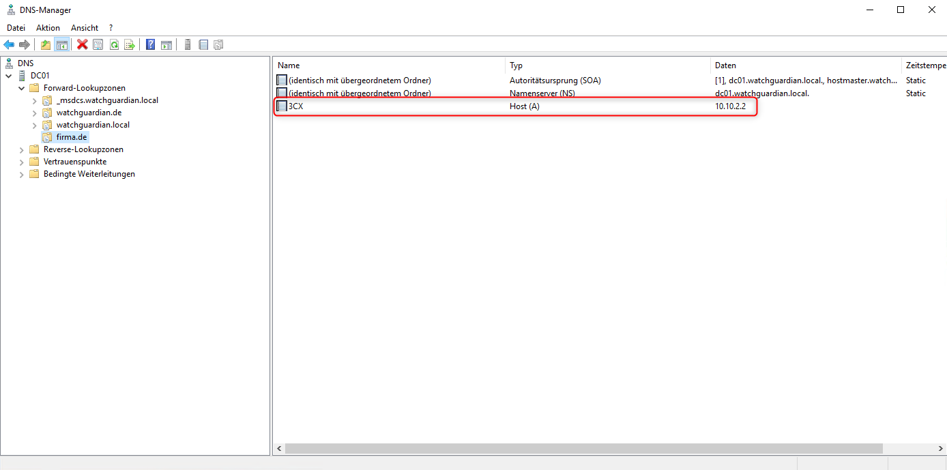Click the New server tower icon
This screenshot has height=470, width=947.
click(188, 45)
